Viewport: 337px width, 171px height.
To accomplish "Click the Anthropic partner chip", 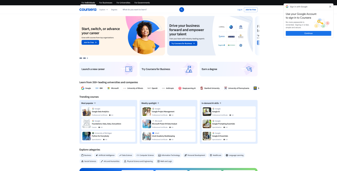I will click(168, 88).
